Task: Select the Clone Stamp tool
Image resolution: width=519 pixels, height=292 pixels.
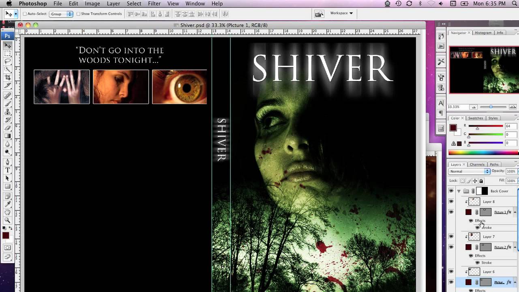Action: [x=7, y=112]
